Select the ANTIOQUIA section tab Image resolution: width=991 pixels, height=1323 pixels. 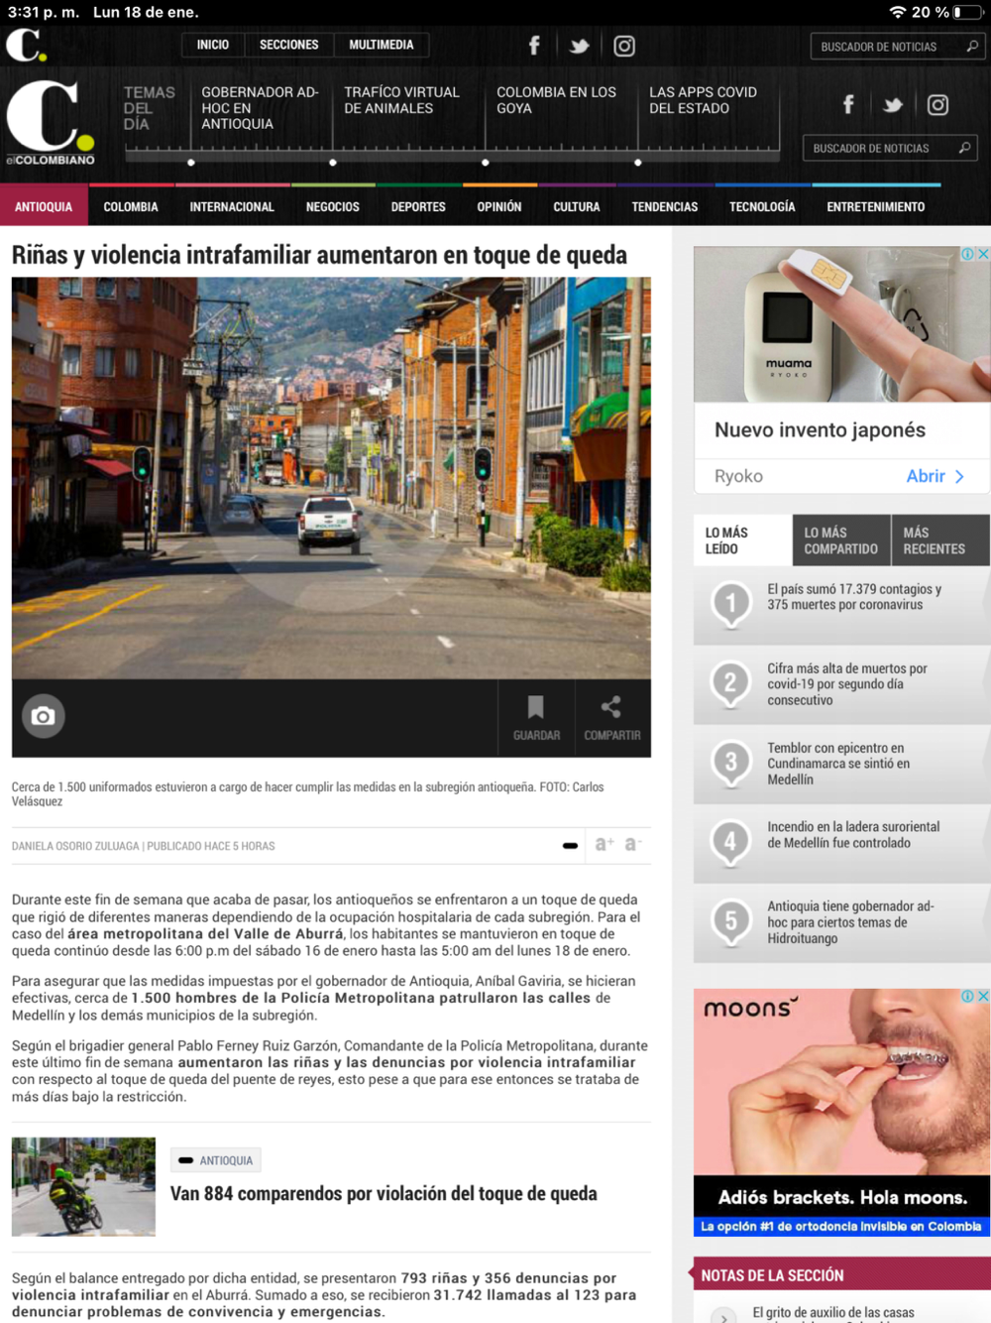[x=44, y=206]
